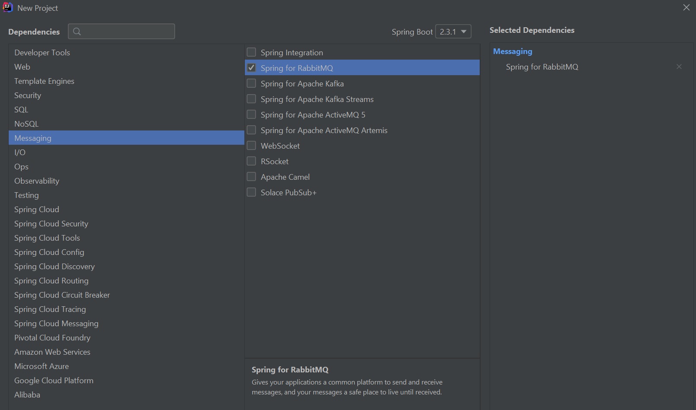Select the Security category
The height and width of the screenshot is (410, 696).
[28, 95]
